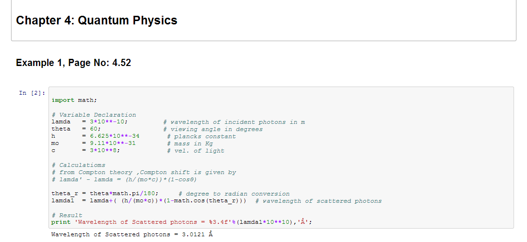The width and height of the screenshot is (527, 242).
Task: Click the lamda1 formula line
Action: [x=149, y=201]
